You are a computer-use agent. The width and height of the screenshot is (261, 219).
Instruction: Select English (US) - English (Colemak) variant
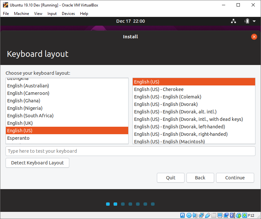tap(194, 97)
